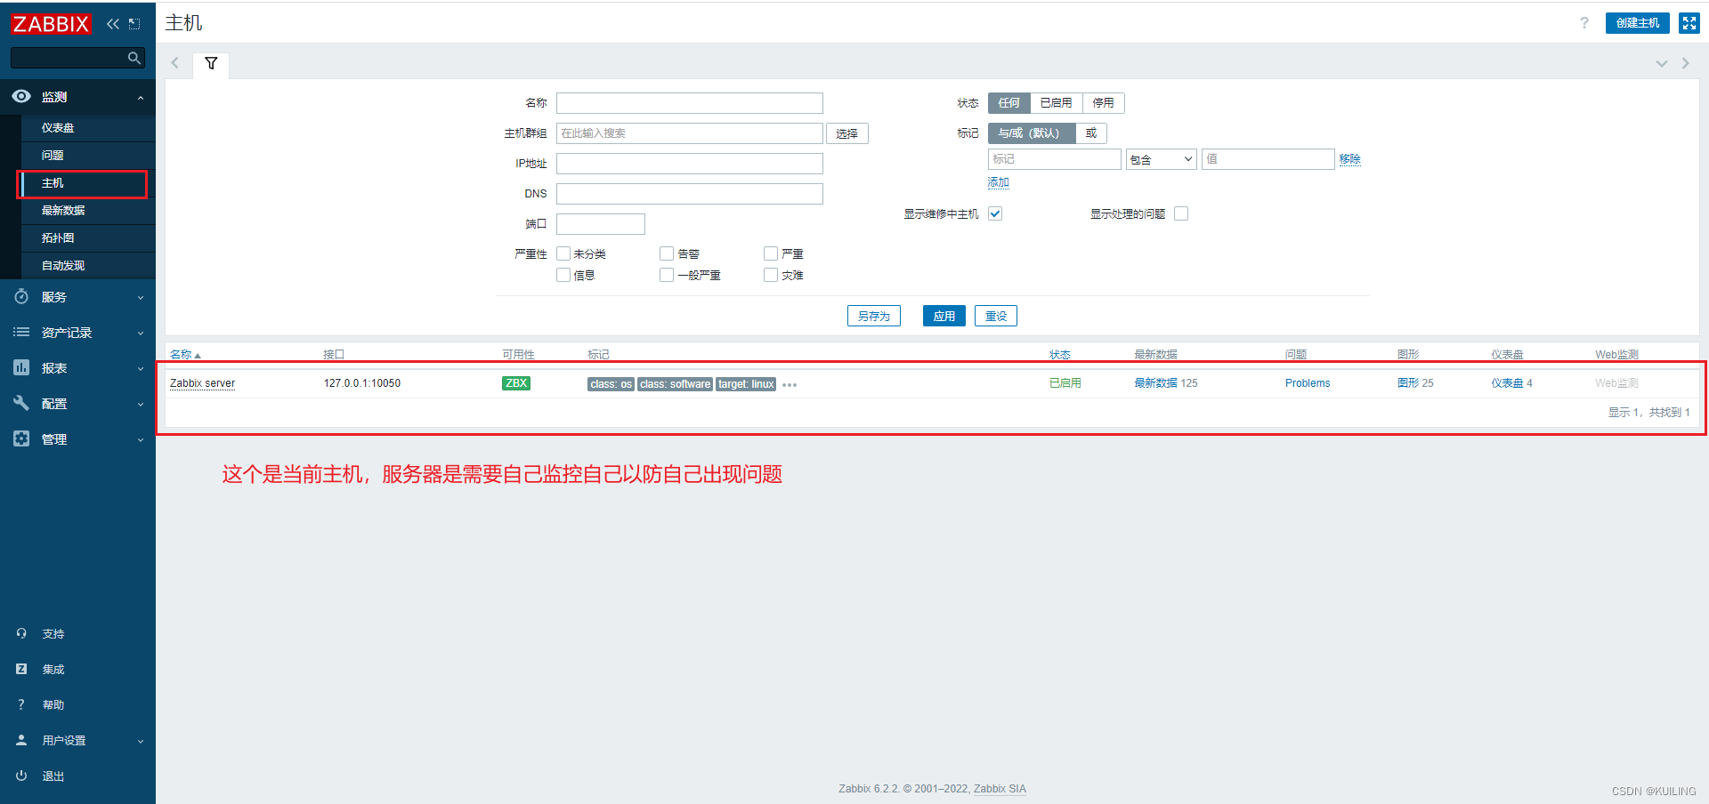Expand the 资产记录 menu chevron

(x=141, y=334)
